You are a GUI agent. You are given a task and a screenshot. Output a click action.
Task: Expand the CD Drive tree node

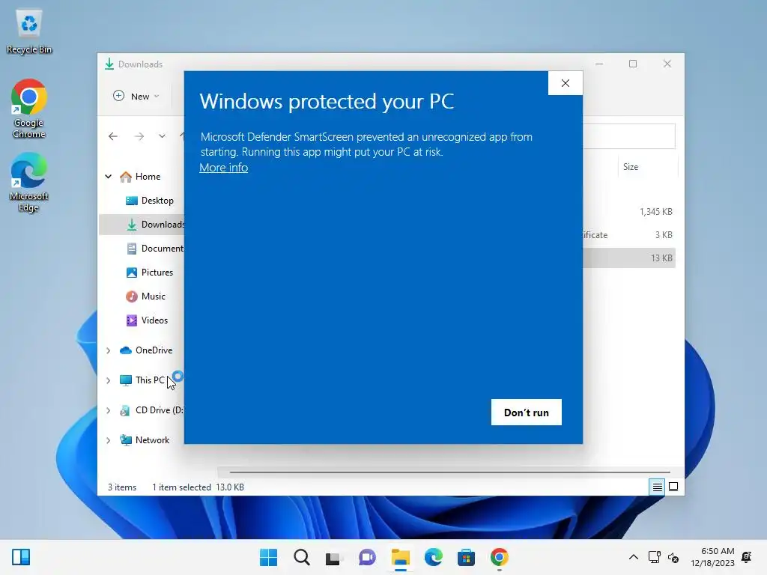[x=109, y=411]
